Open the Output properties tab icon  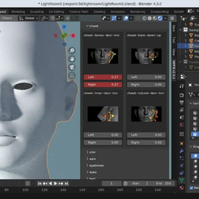coord(182,102)
